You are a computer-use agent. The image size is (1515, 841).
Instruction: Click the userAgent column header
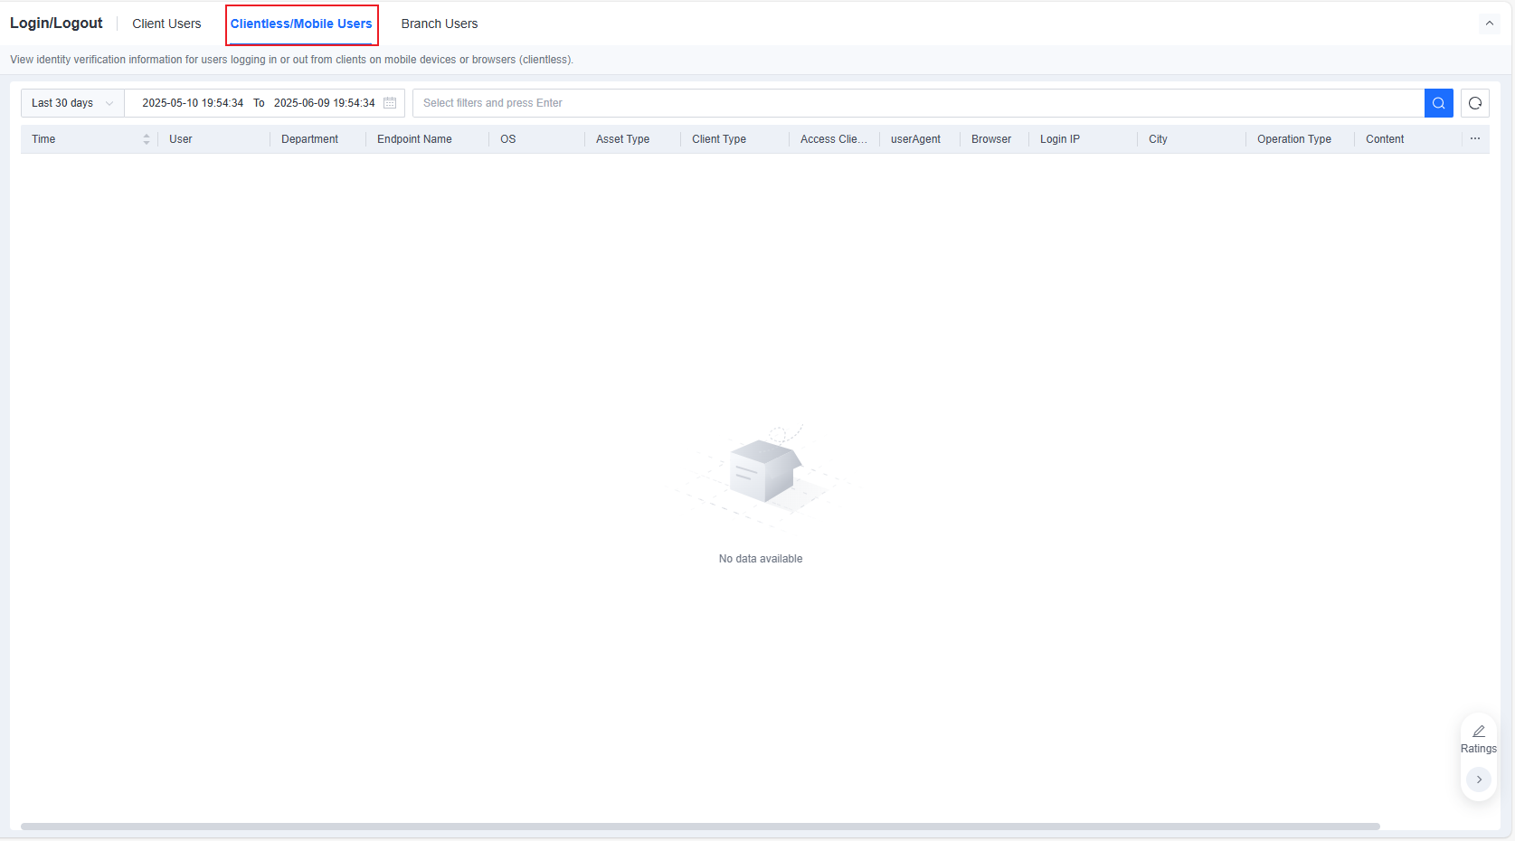click(915, 139)
